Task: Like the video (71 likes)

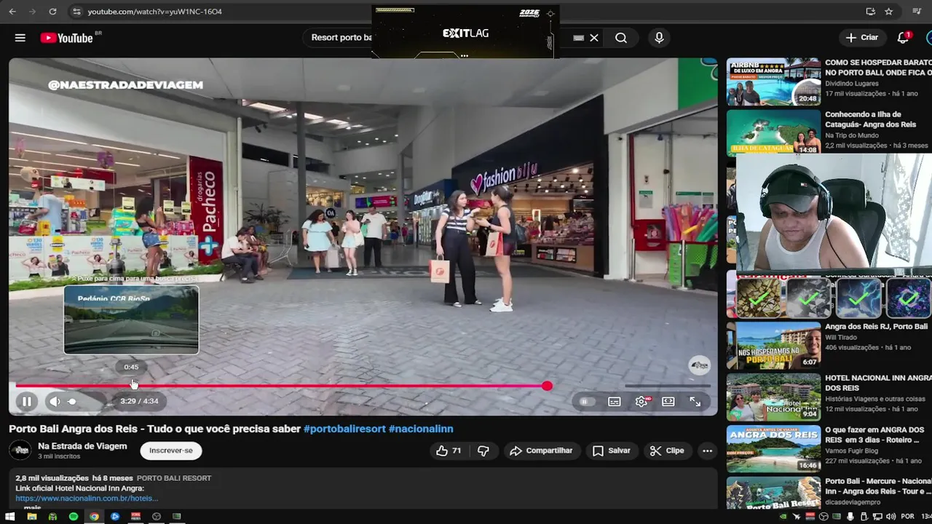Action: click(449, 450)
